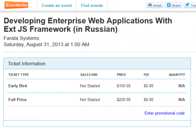Select the Early Bird ticket name
The width and height of the screenshot is (196, 131).
pos(18,86)
